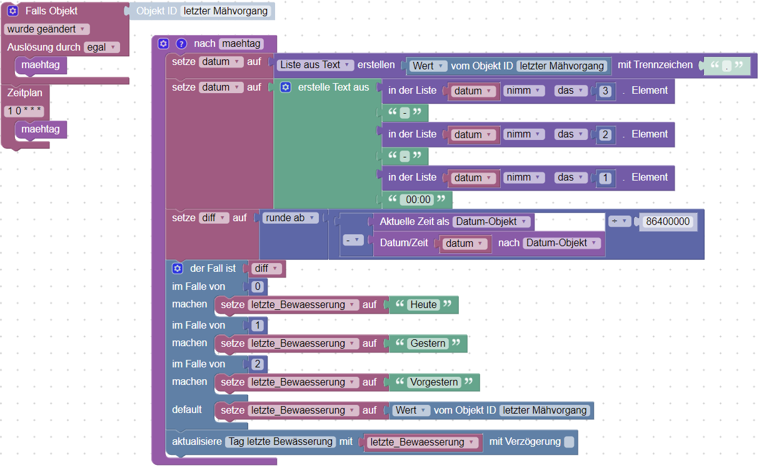Image resolution: width=764 pixels, height=468 pixels.
Task: Edit the Gestern text value
Action: pyautogui.click(x=428, y=344)
